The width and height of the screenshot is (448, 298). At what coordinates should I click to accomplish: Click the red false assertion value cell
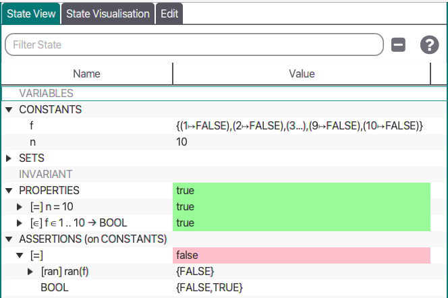click(x=302, y=255)
